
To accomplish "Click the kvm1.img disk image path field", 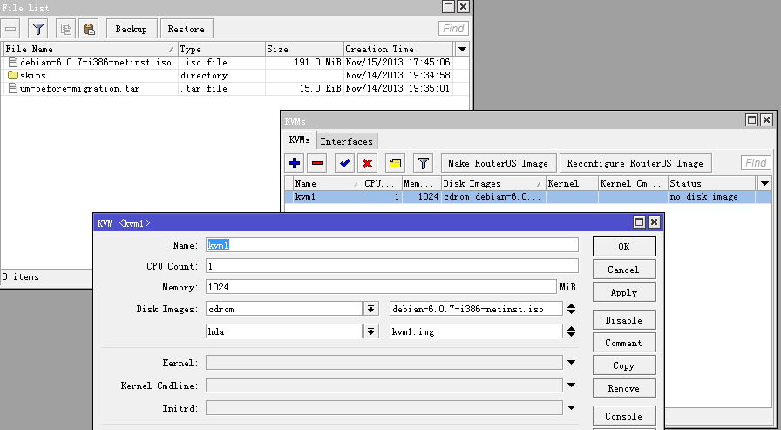I will click(x=476, y=331).
